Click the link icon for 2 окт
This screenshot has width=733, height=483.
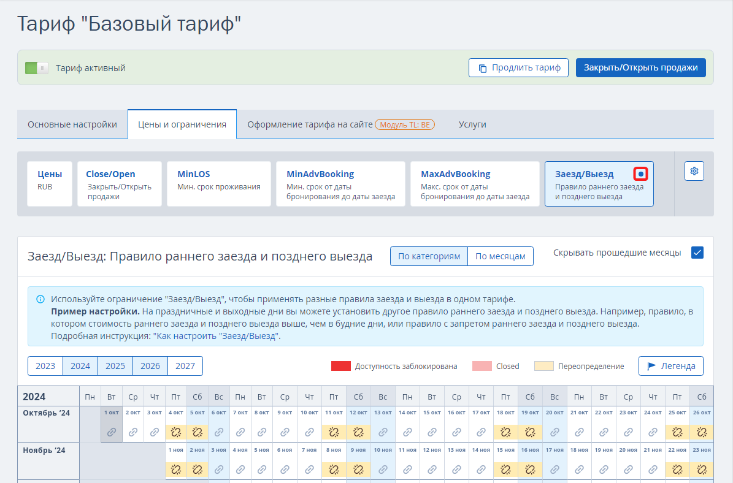(x=133, y=432)
